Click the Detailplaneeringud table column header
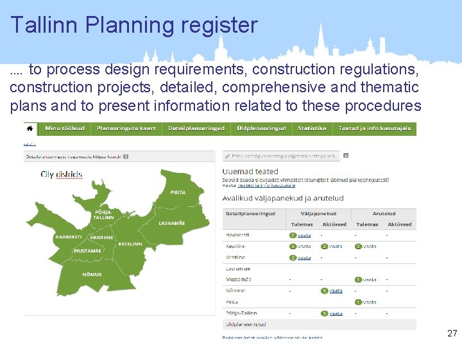Screen dimensions: 462x346 tap(250, 213)
